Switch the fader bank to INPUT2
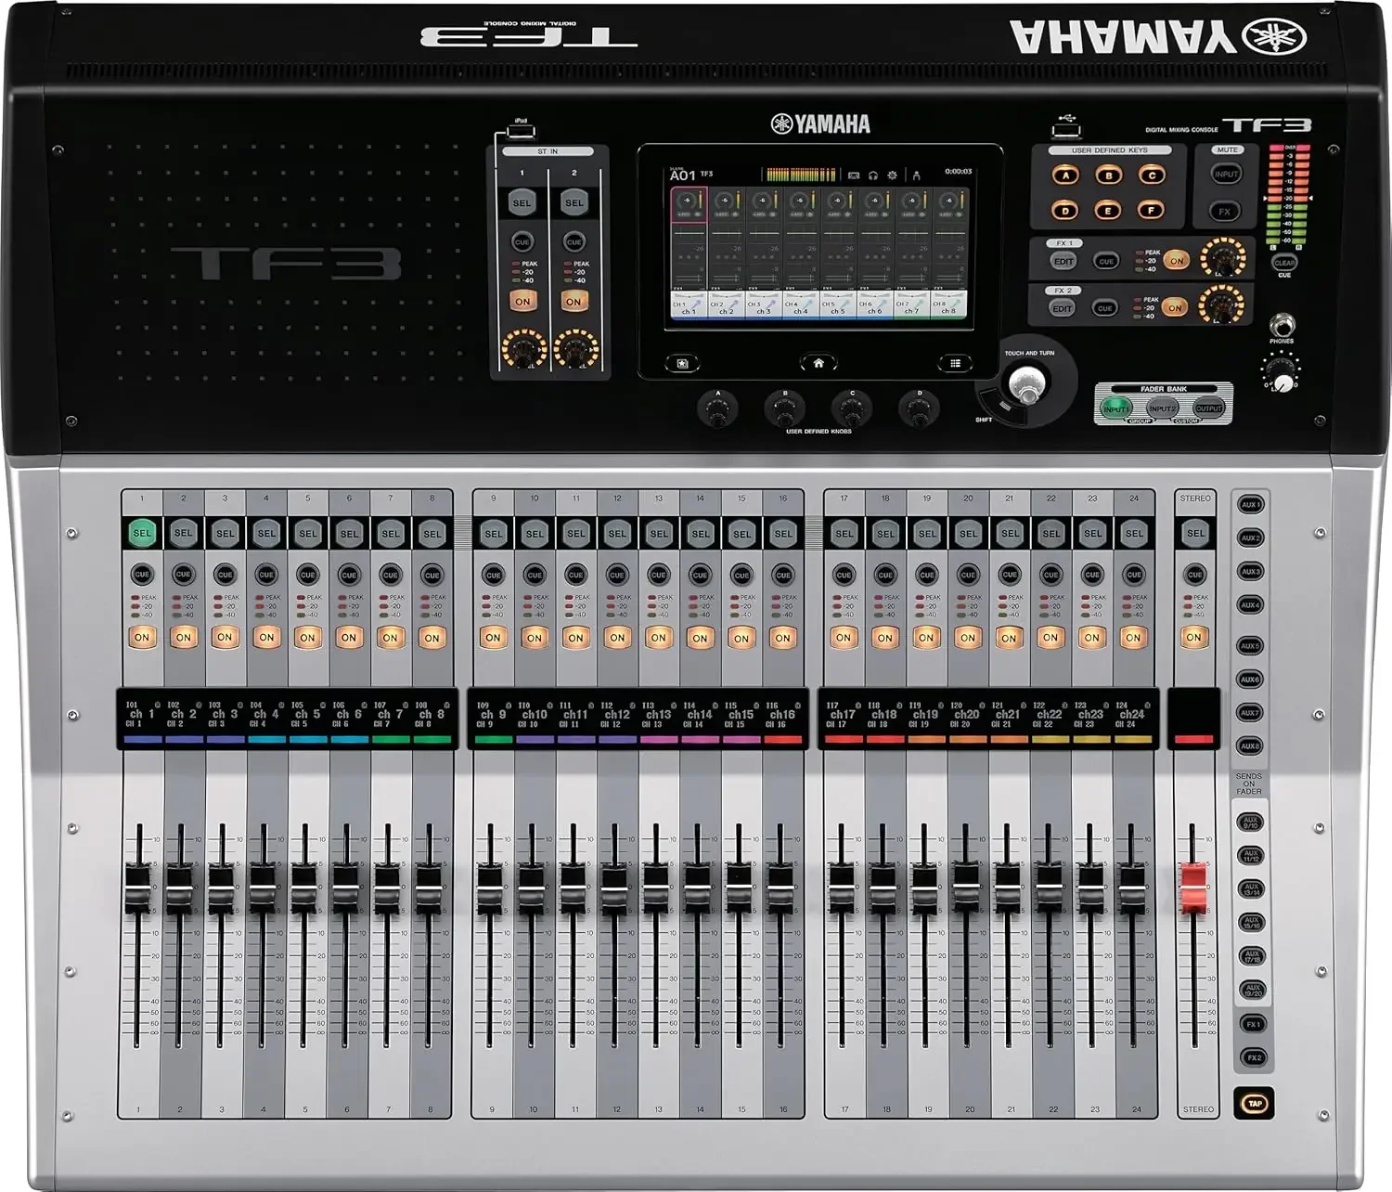 tap(1163, 408)
